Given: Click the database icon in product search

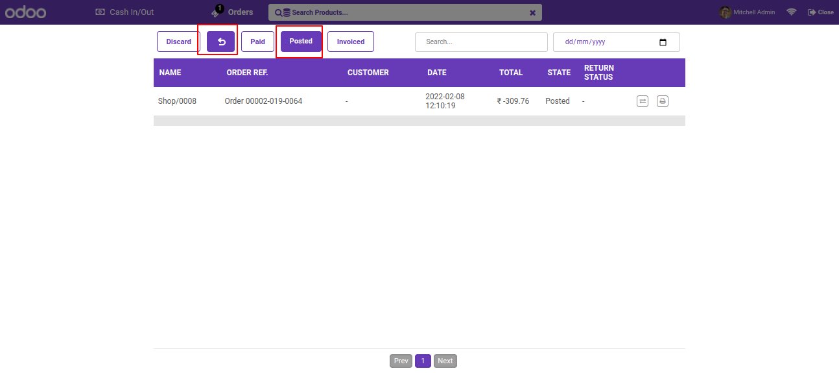Looking at the screenshot, I should [x=287, y=12].
